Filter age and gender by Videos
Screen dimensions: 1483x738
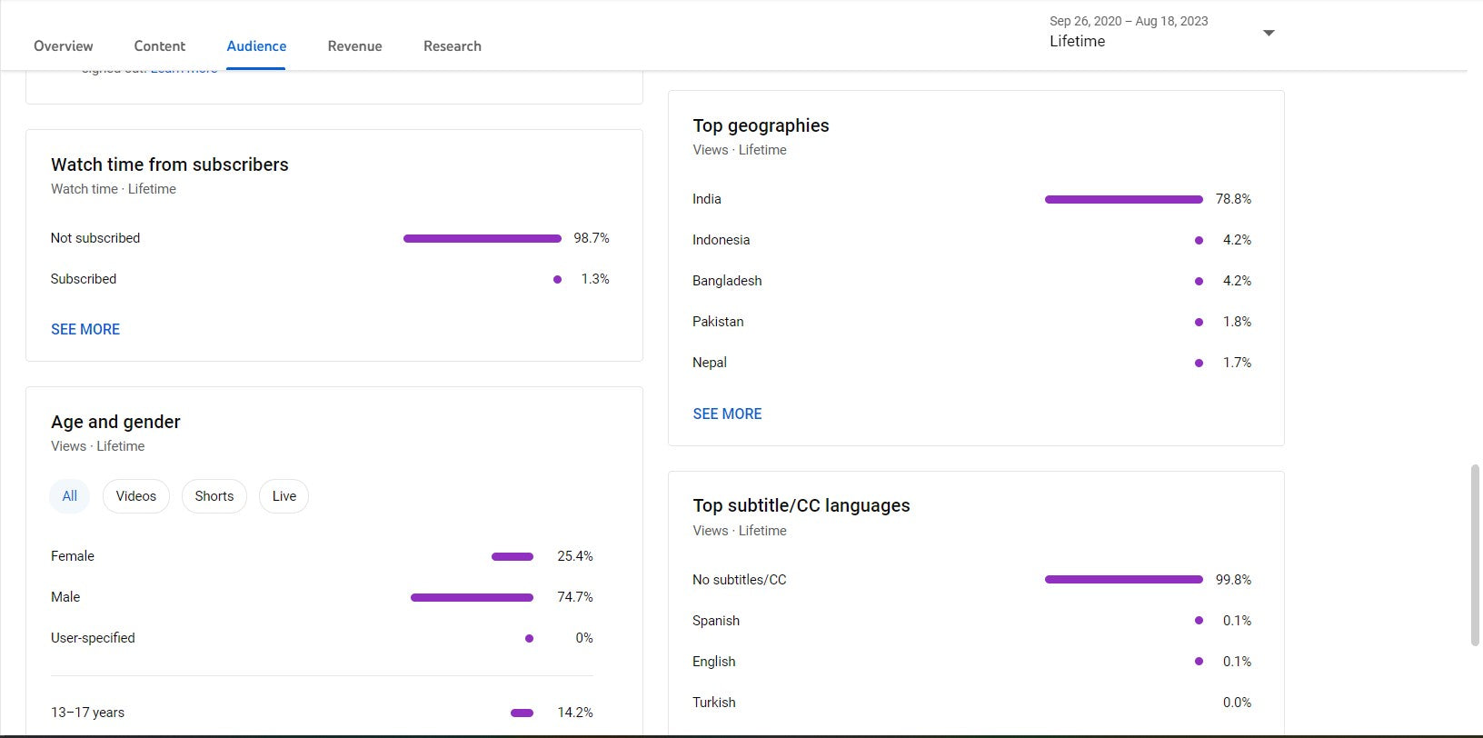tap(135, 496)
